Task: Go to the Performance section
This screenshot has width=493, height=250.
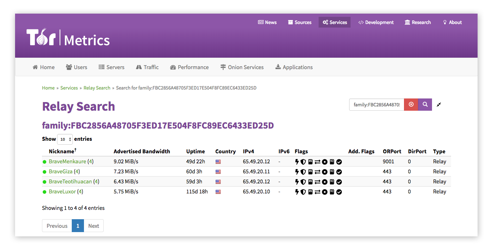Action: coord(189,67)
